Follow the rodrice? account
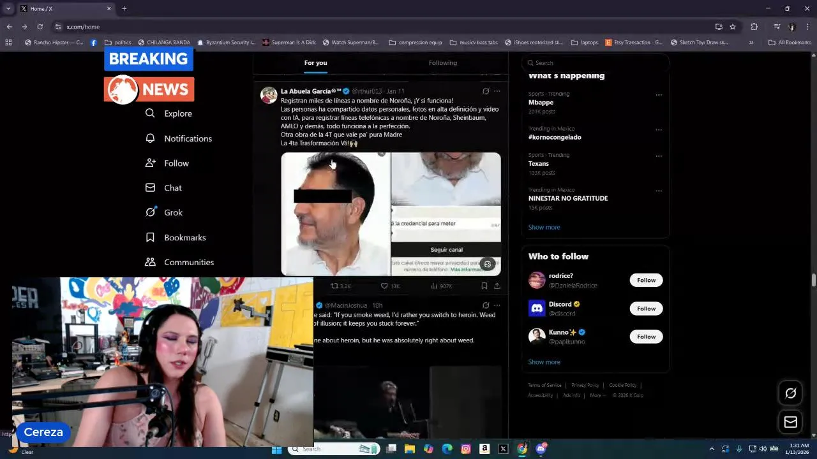Image resolution: width=817 pixels, height=459 pixels. 646,280
